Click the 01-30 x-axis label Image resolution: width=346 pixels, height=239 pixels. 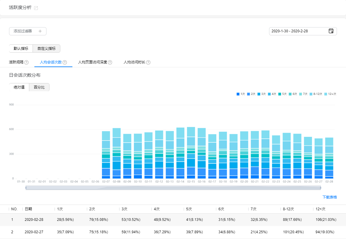click(21, 182)
